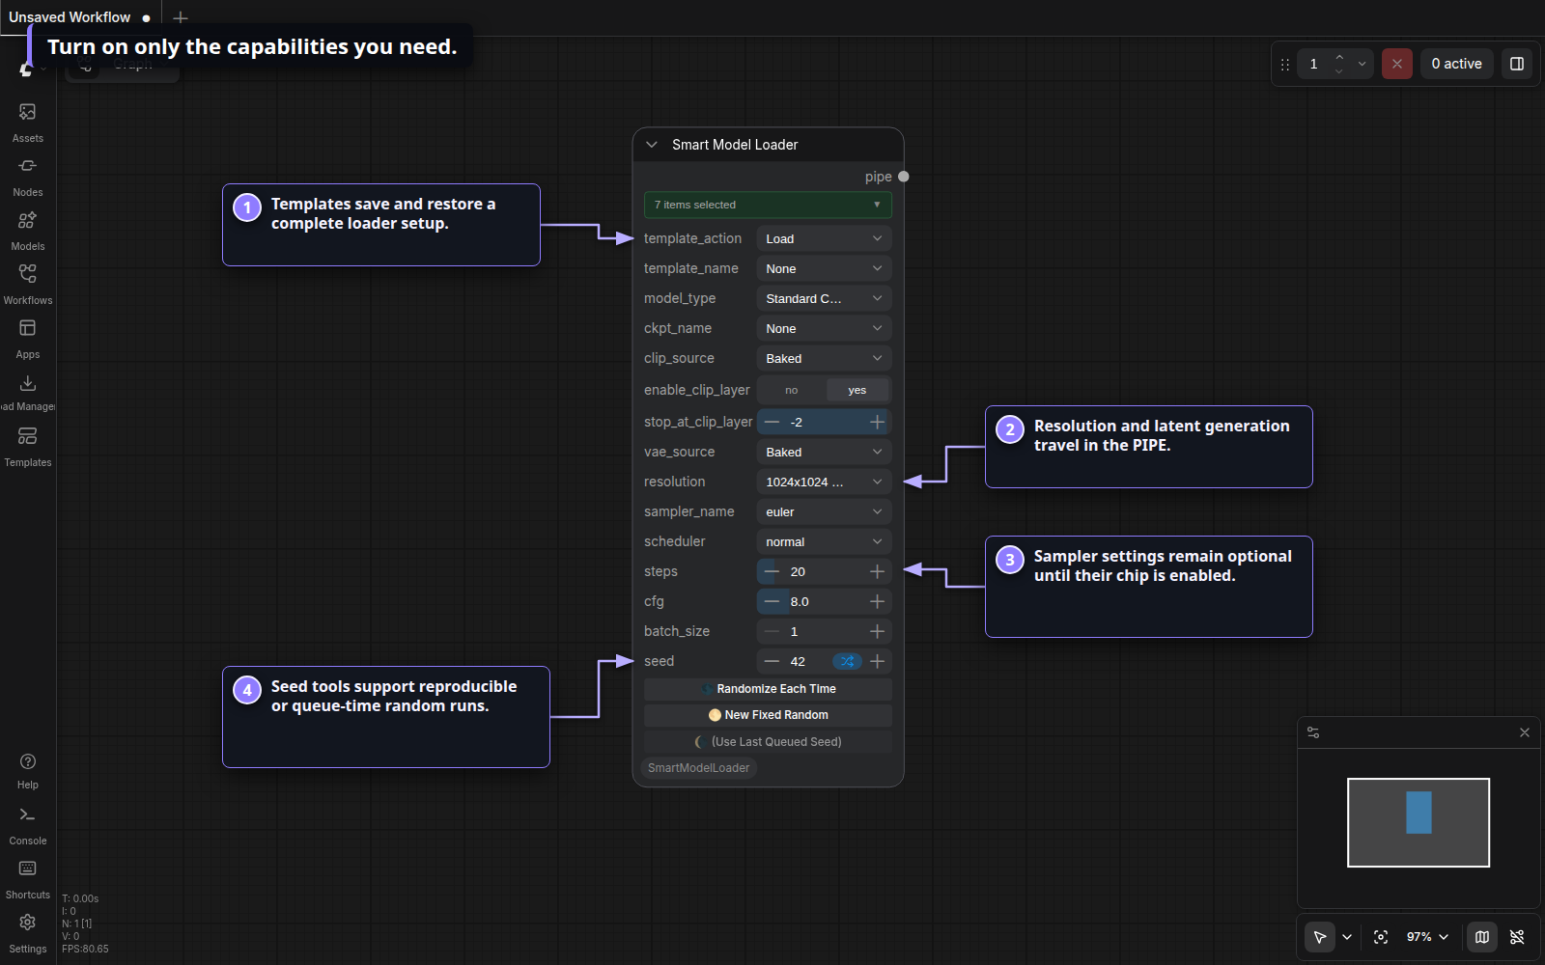The image size is (1545, 965).
Task: Open the Models sidebar panel
Action: (x=27, y=231)
